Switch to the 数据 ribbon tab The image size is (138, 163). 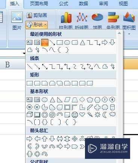point(83,3)
